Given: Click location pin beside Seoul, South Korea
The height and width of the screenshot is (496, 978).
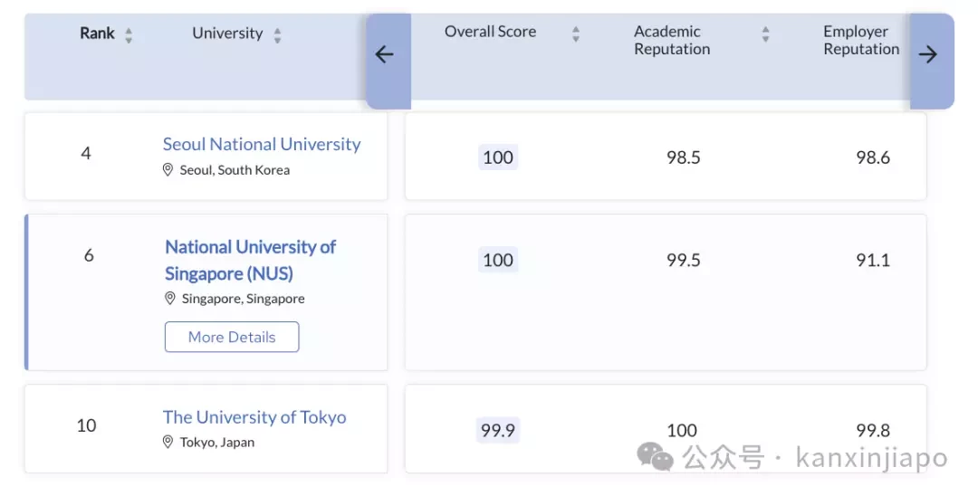Looking at the screenshot, I should [x=168, y=169].
